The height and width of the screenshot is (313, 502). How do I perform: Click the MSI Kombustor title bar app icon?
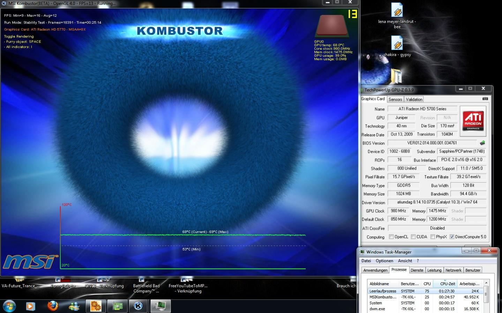(4, 3)
